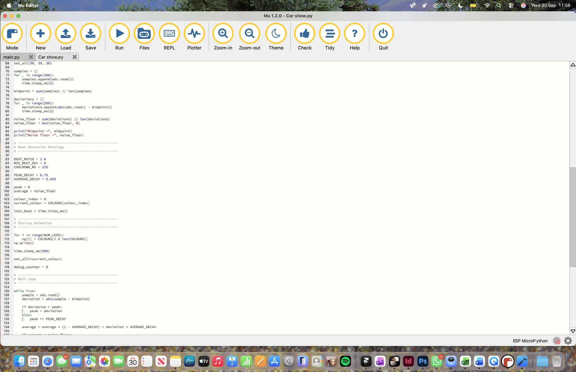This screenshot has width=576, height=372.
Task: Click the vertical scrollbar thumb
Action: [573, 217]
